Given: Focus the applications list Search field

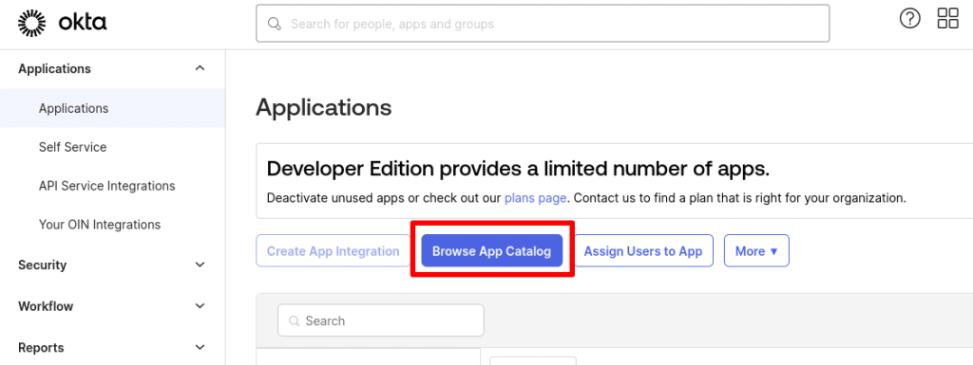Looking at the screenshot, I should 380,320.
